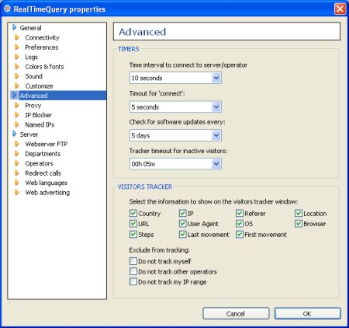The height and width of the screenshot is (328, 349).
Task: Click the orange arrow icon beside Web languages
Action: [17, 183]
